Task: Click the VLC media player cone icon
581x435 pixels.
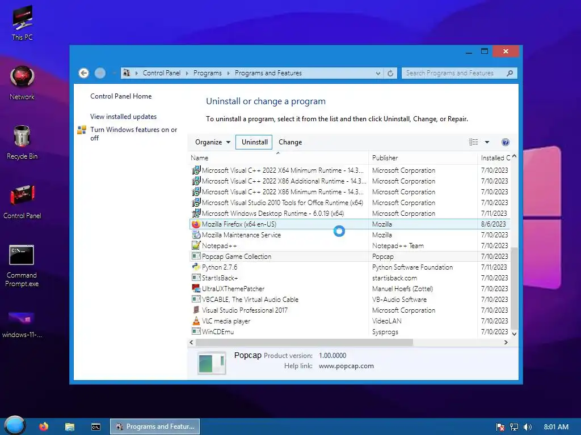Action: point(196,321)
